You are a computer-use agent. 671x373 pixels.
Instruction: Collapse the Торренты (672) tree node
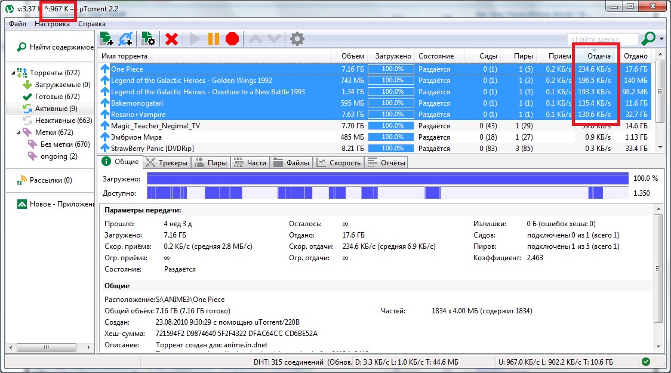13,73
